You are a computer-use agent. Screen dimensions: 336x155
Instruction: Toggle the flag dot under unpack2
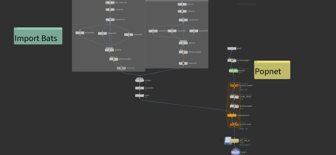coord(116,11)
